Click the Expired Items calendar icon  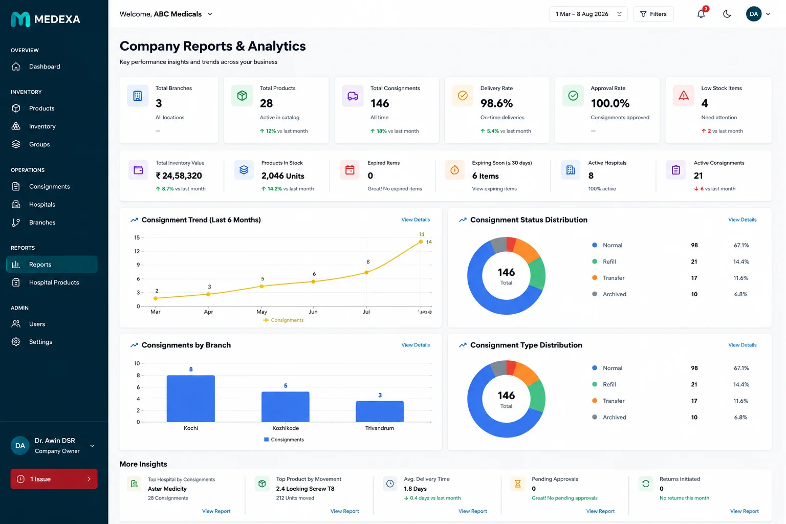click(x=350, y=170)
